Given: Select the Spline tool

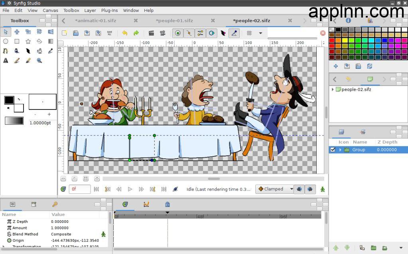Looking at the screenshot, I should 6,51.
